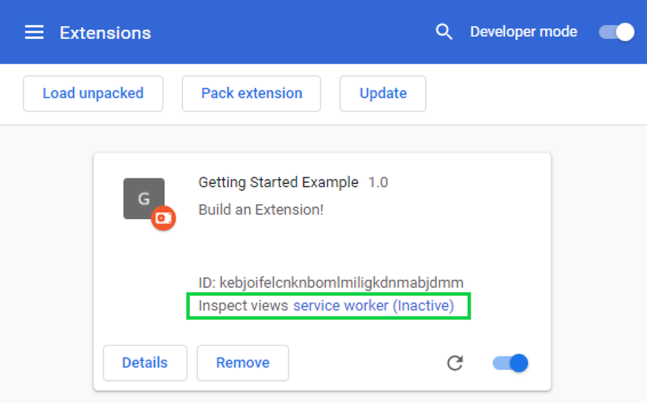
Task: Click the 'Developer mode' label
Action: click(x=524, y=32)
